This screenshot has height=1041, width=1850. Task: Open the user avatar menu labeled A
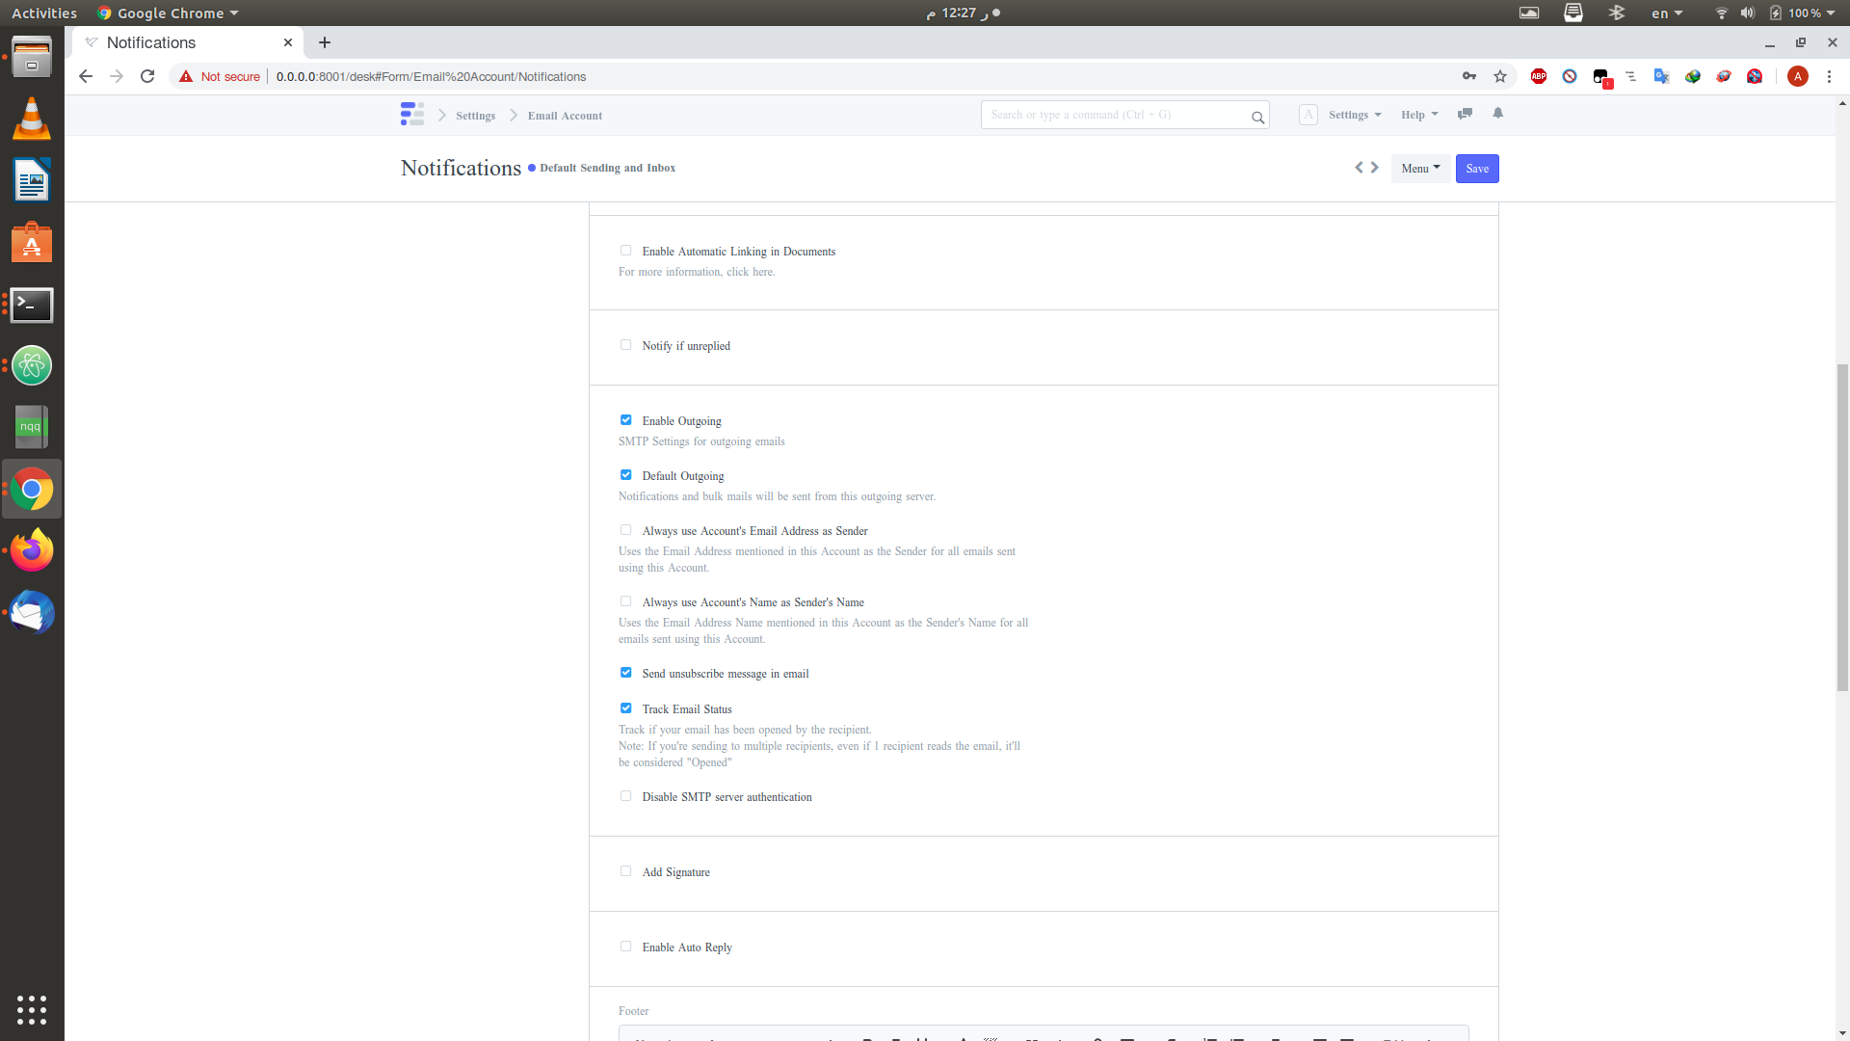1308,114
